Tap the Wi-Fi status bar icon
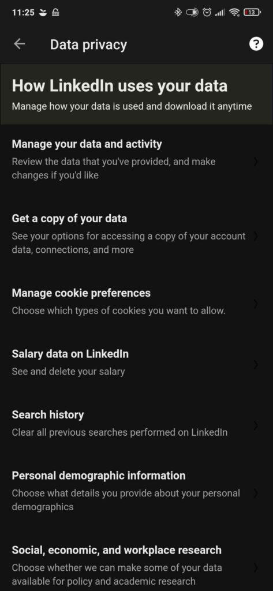 point(234,13)
